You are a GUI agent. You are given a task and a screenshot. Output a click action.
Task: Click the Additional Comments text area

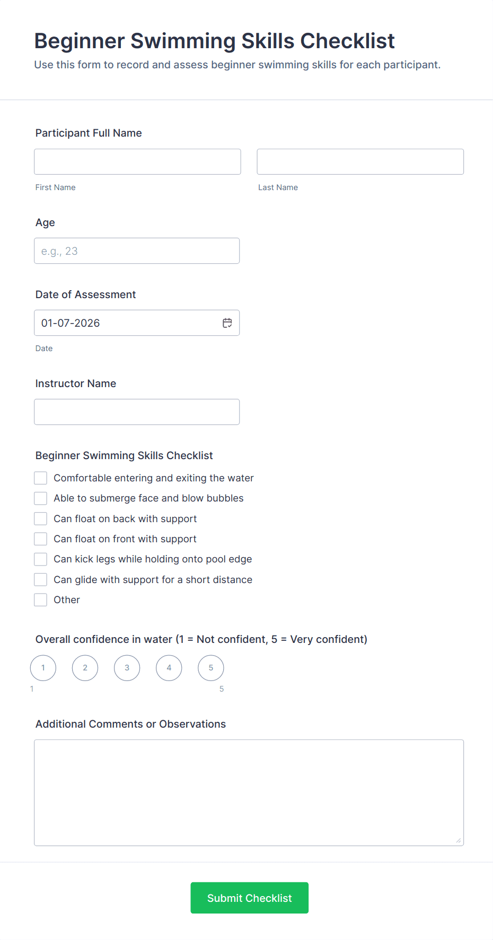pyautogui.click(x=249, y=792)
